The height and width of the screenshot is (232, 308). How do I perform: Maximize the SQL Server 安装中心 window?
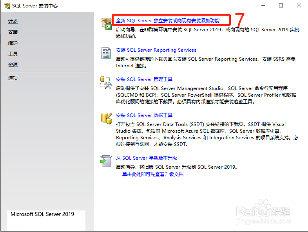281,6
